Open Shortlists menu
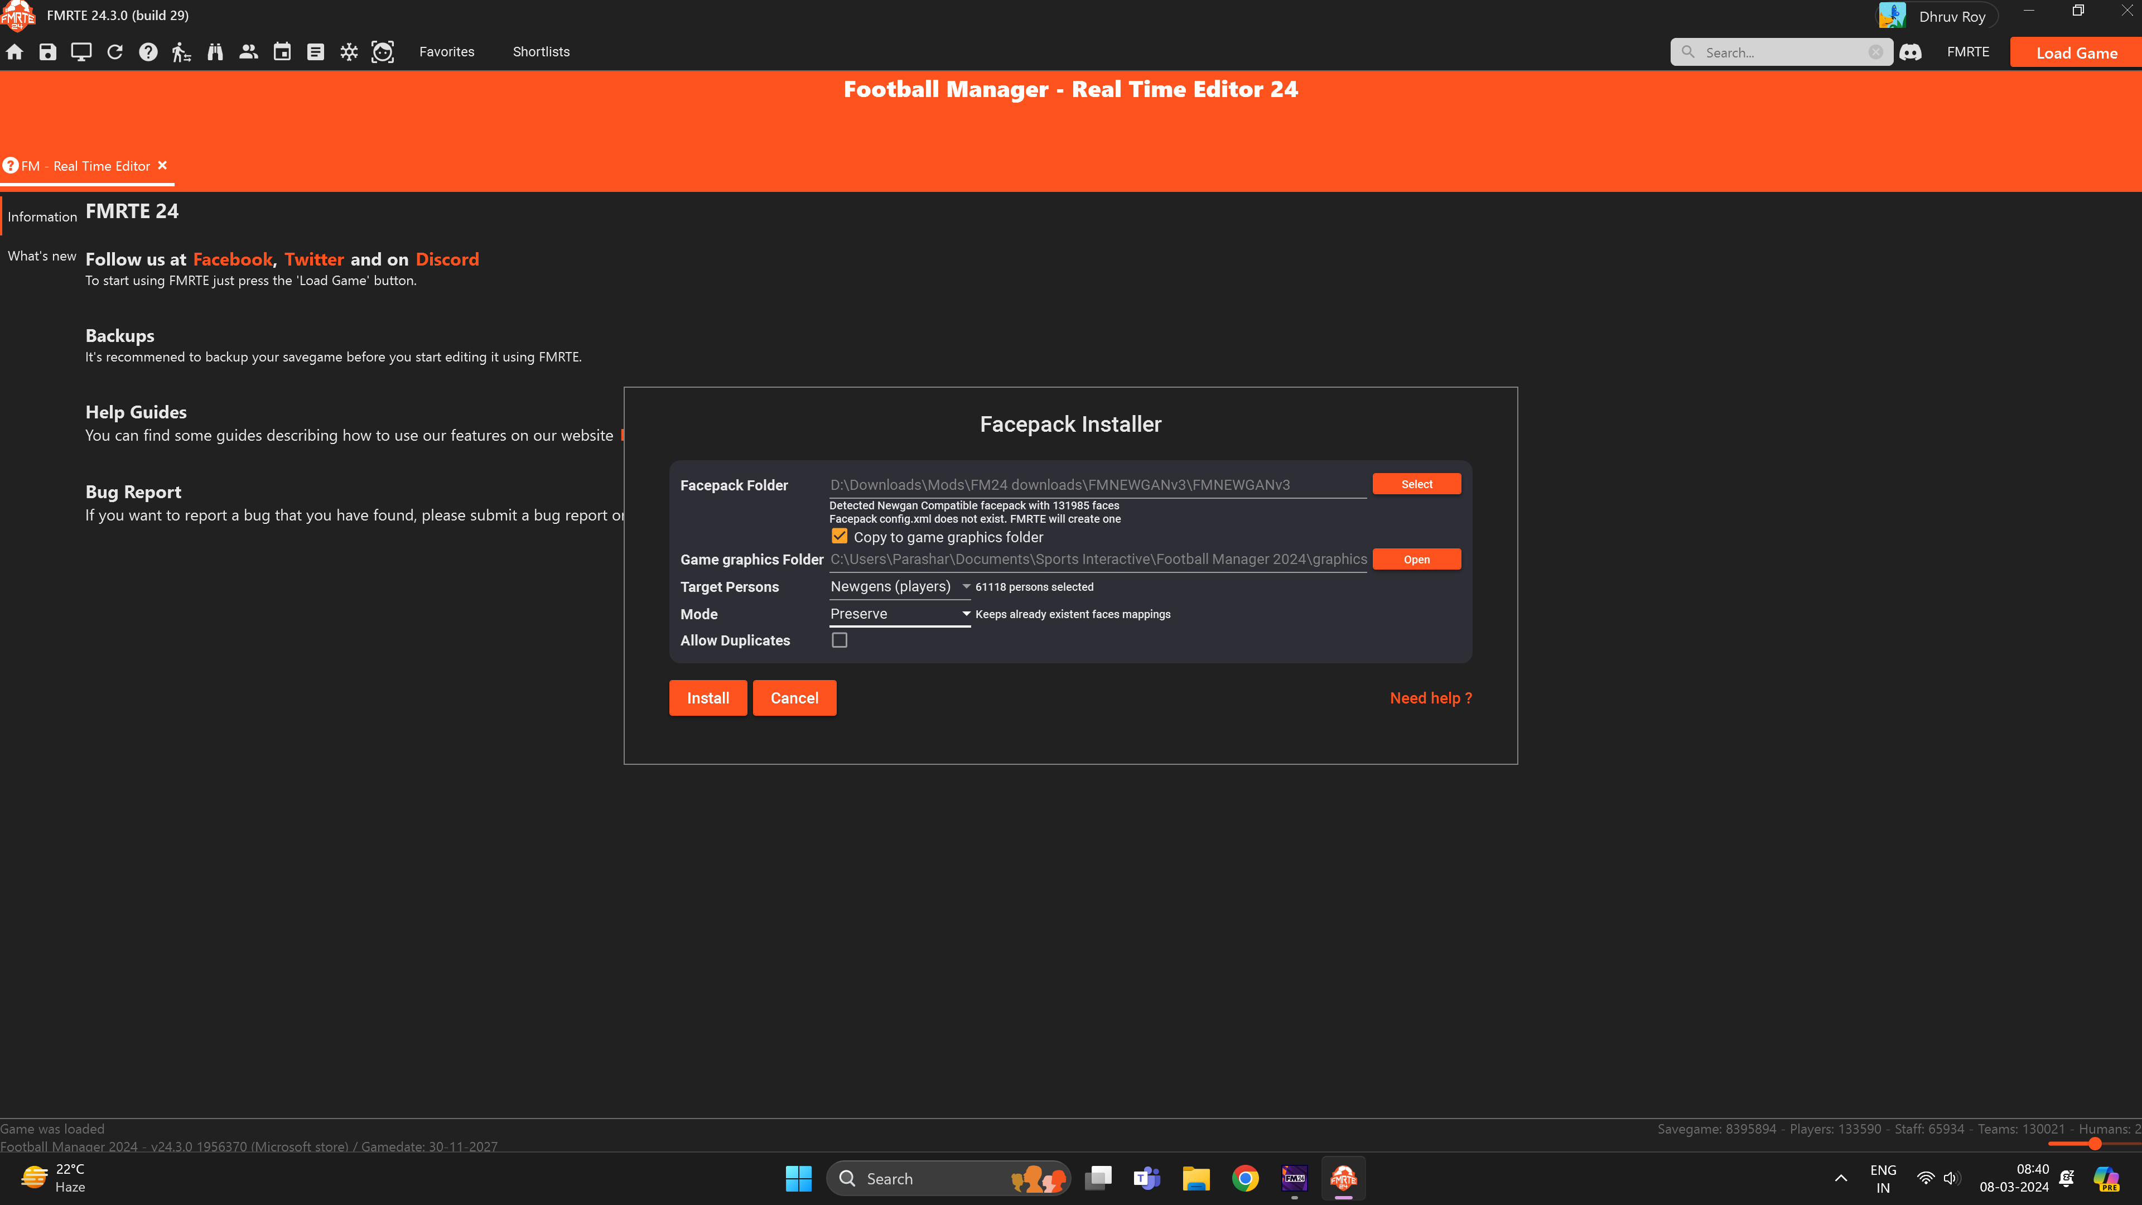This screenshot has height=1205, width=2142. click(541, 51)
